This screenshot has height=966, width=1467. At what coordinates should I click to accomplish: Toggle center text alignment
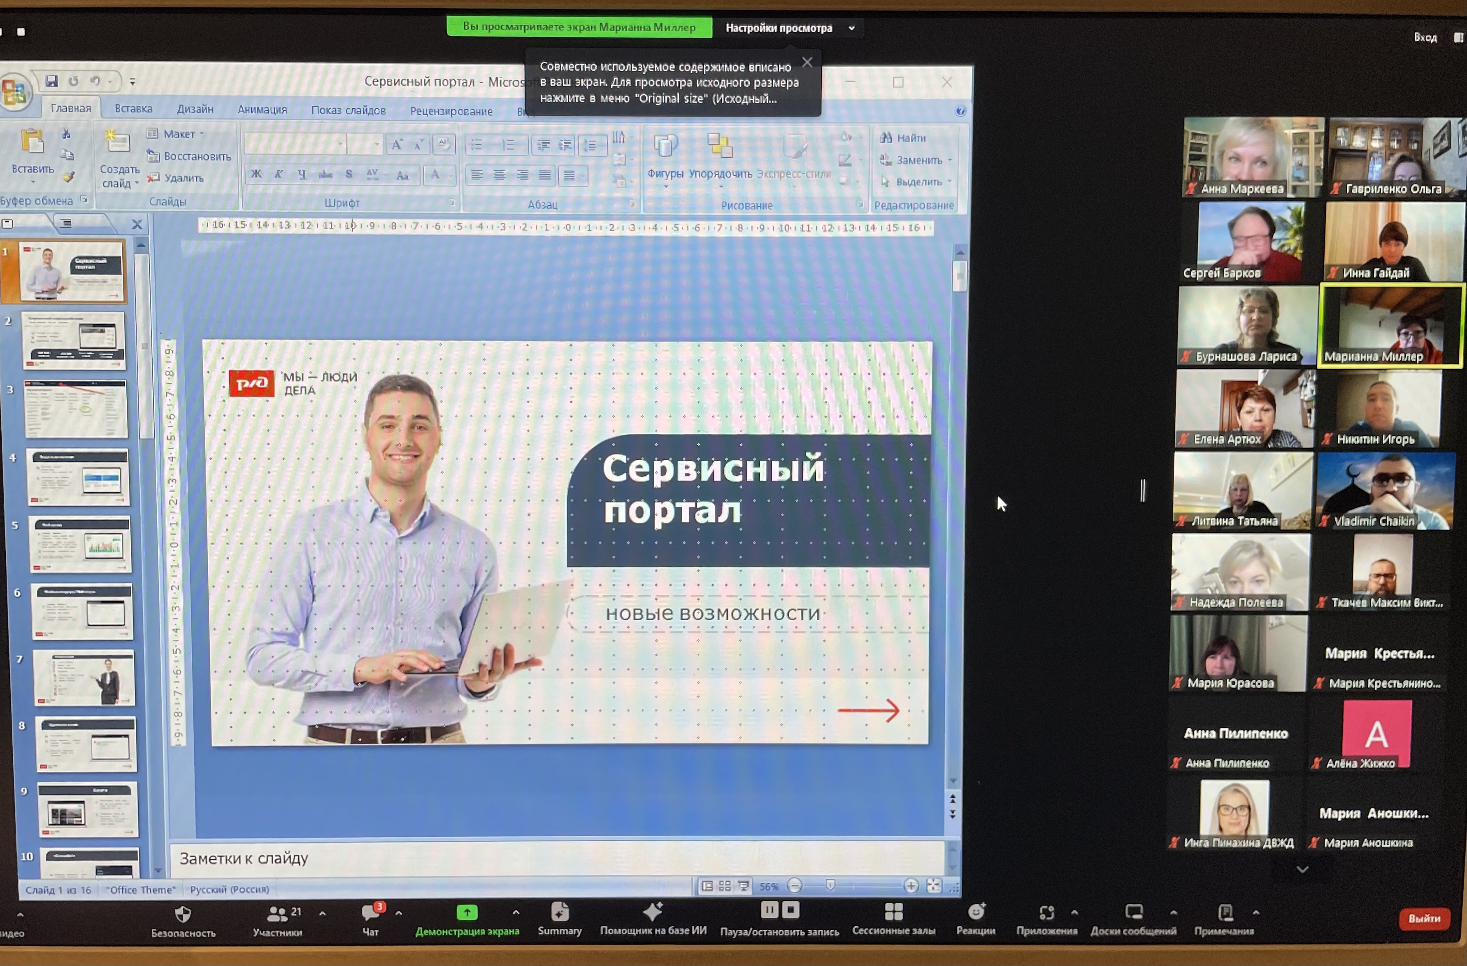(x=500, y=175)
